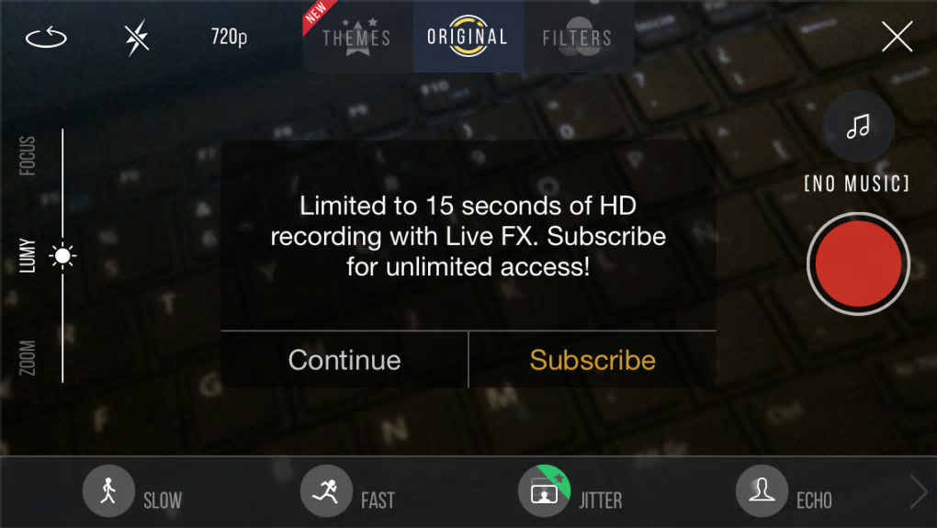Open the Filters tab
Viewport: 937px width, 528px height.
(578, 37)
